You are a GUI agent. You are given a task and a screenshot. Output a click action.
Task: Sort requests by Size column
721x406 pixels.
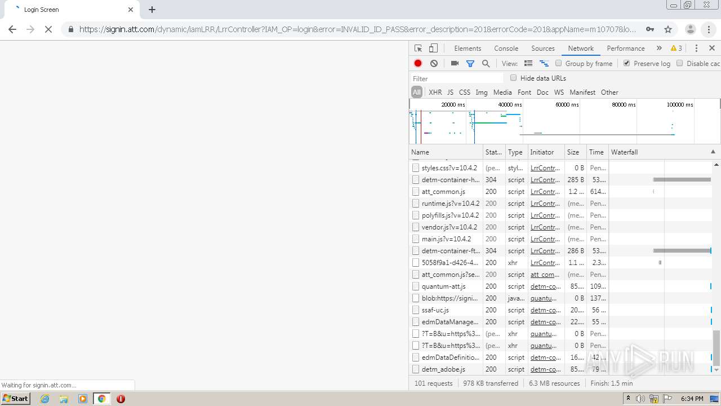pyautogui.click(x=575, y=152)
